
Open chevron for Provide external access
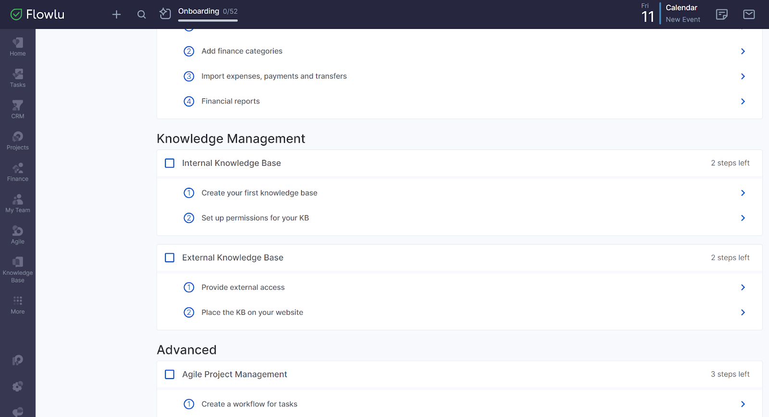(x=743, y=287)
